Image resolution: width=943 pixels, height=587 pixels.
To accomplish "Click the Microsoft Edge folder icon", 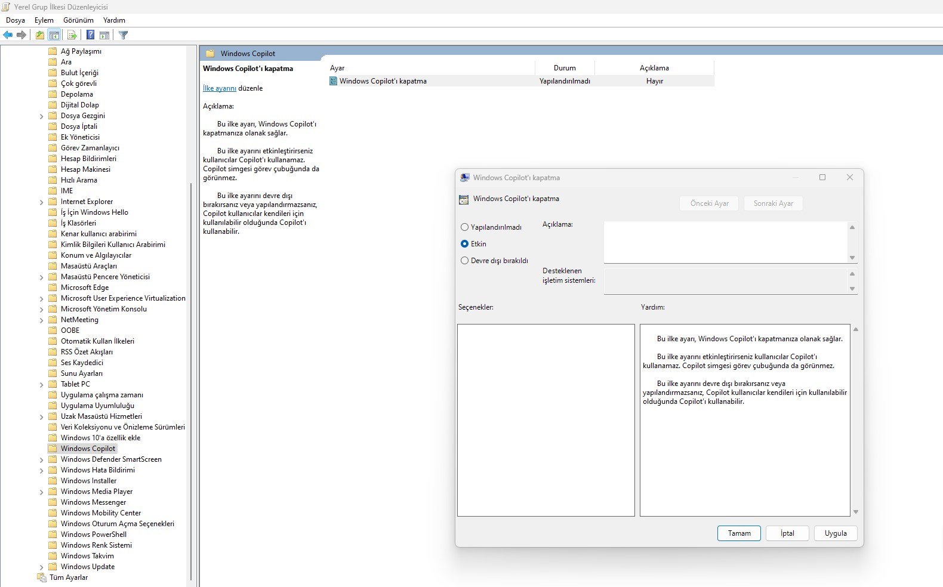I will [x=53, y=288].
